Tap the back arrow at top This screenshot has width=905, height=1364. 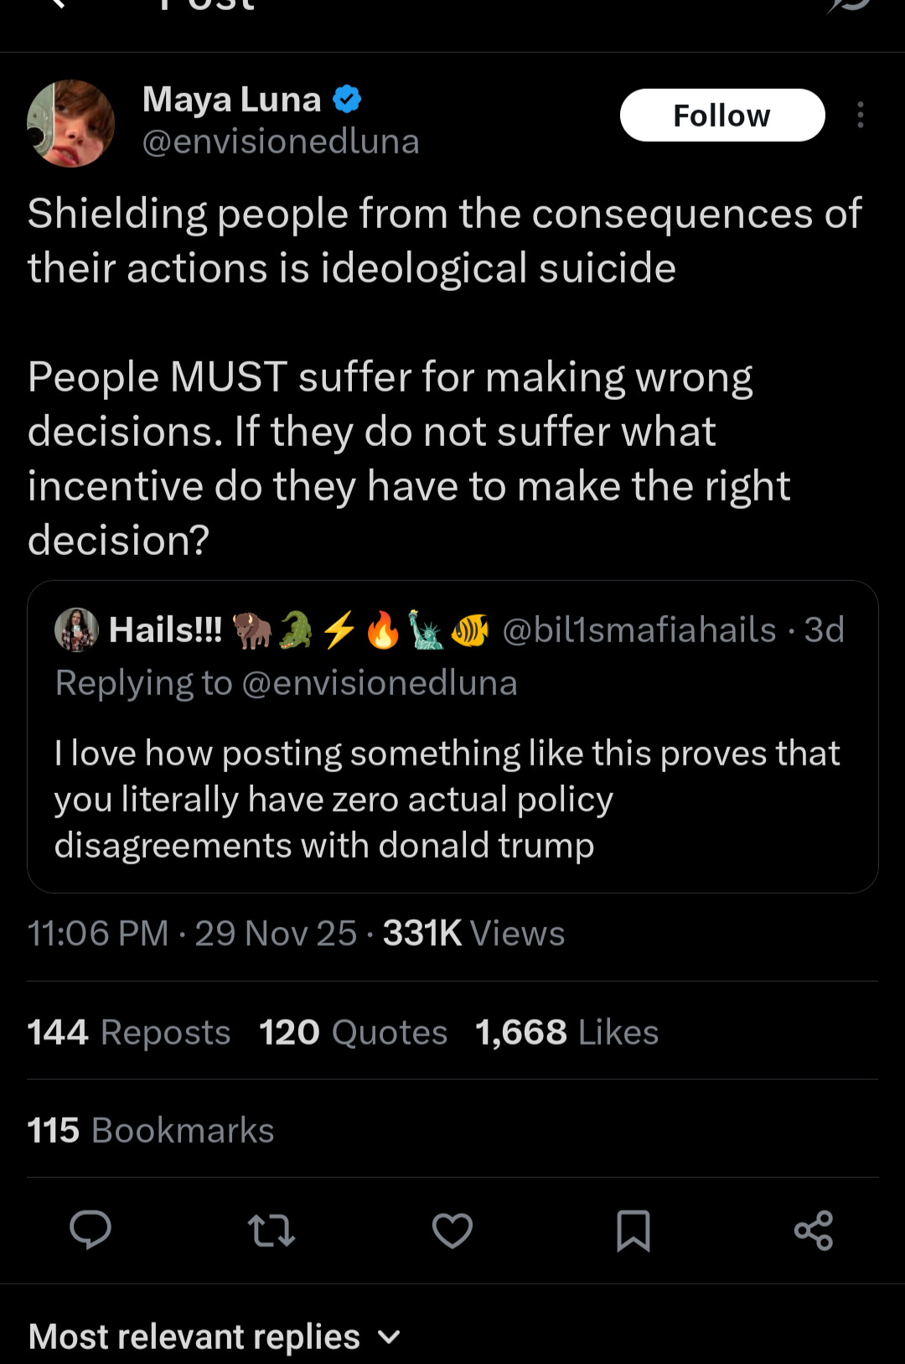click(55, 5)
